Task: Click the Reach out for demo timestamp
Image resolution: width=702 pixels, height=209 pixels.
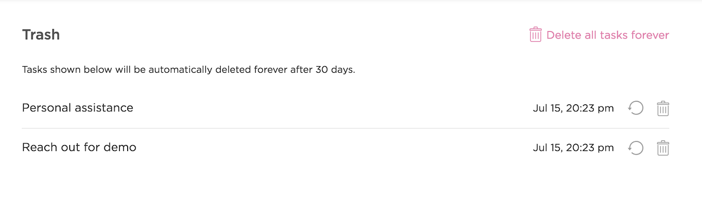Action: tap(573, 148)
